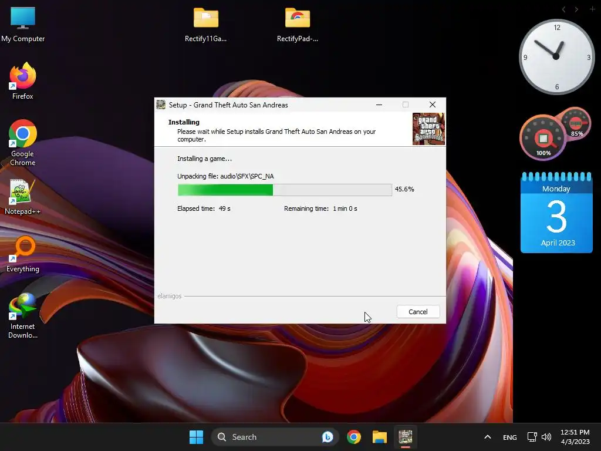
Task: Open Chrome from the taskbar
Action: click(x=354, y=437)
